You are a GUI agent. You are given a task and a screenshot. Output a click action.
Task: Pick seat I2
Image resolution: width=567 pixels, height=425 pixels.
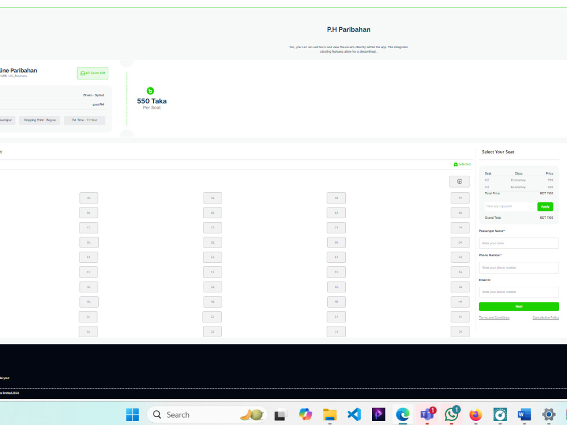click(x=212, y=317)
